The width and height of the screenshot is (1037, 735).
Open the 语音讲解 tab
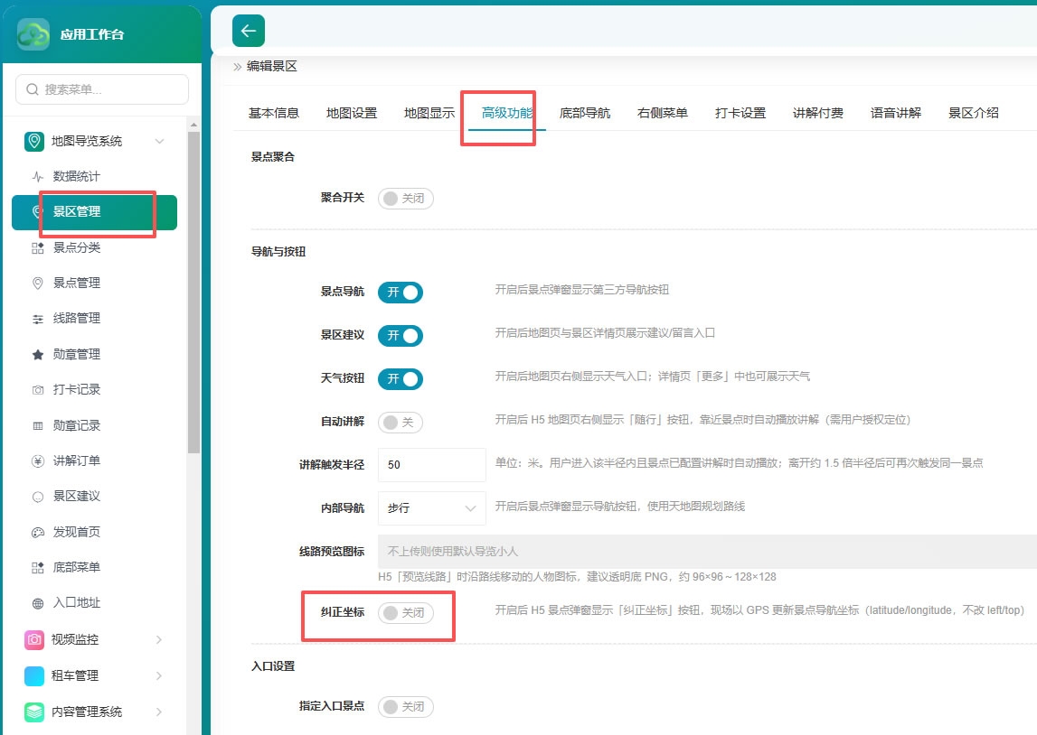895,113
